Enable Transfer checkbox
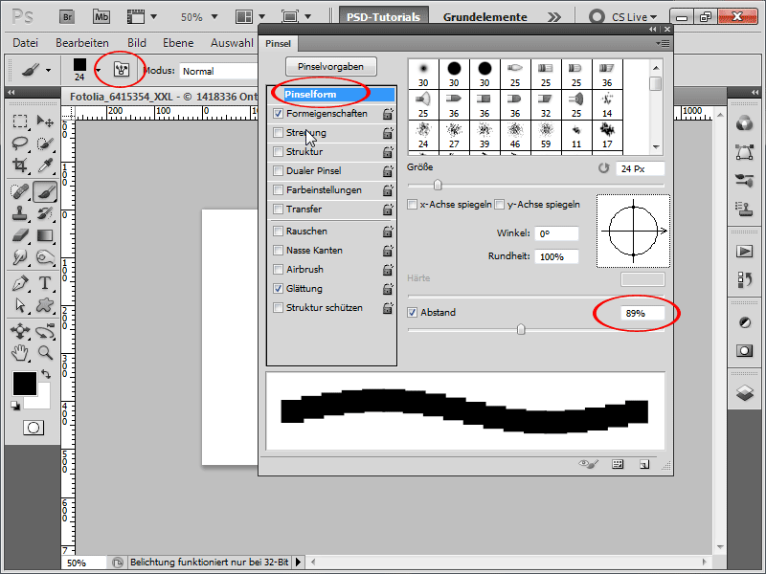Screen dimensions: 766x574 [278, 209]
